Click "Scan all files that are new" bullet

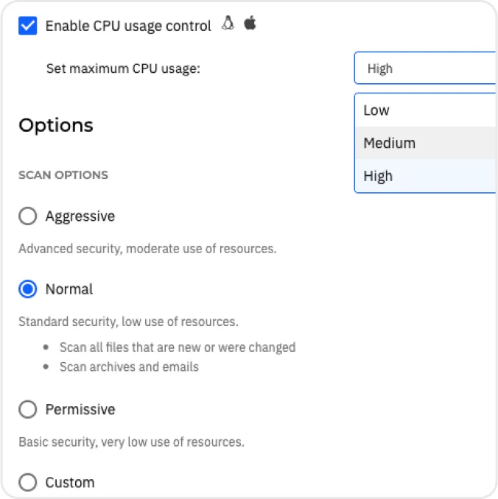pos(178,347)
